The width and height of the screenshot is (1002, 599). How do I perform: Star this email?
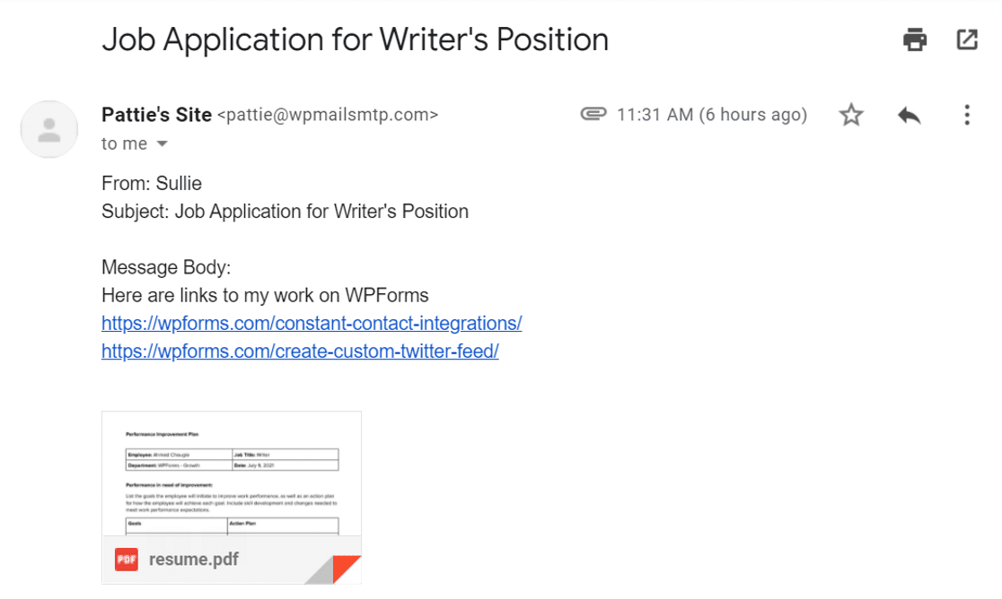[x=850, y=115]
